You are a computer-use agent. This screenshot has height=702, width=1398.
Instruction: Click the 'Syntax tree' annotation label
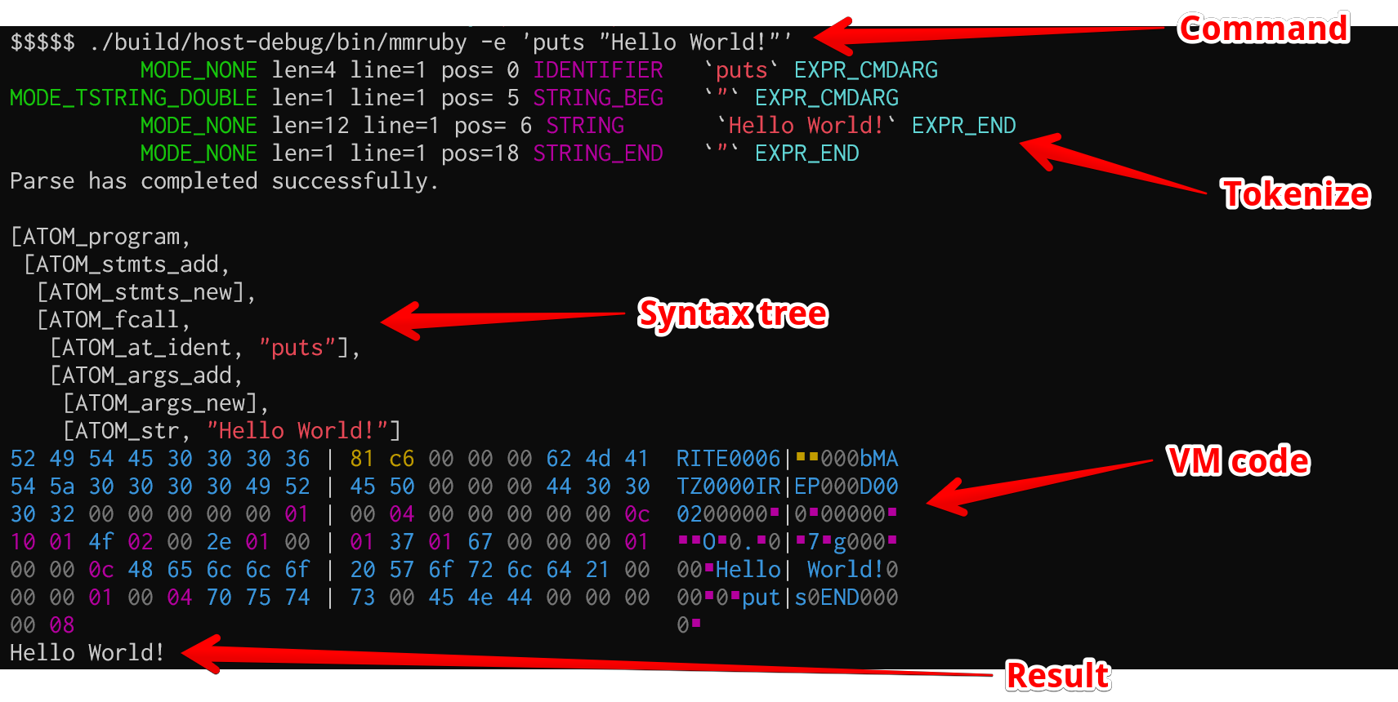733,314
